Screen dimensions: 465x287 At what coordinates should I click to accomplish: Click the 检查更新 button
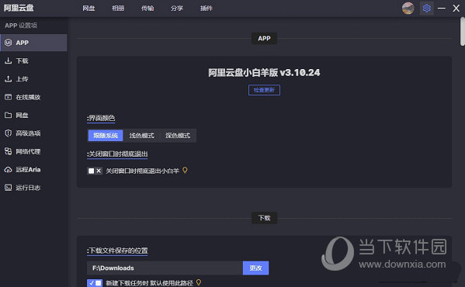264,90
